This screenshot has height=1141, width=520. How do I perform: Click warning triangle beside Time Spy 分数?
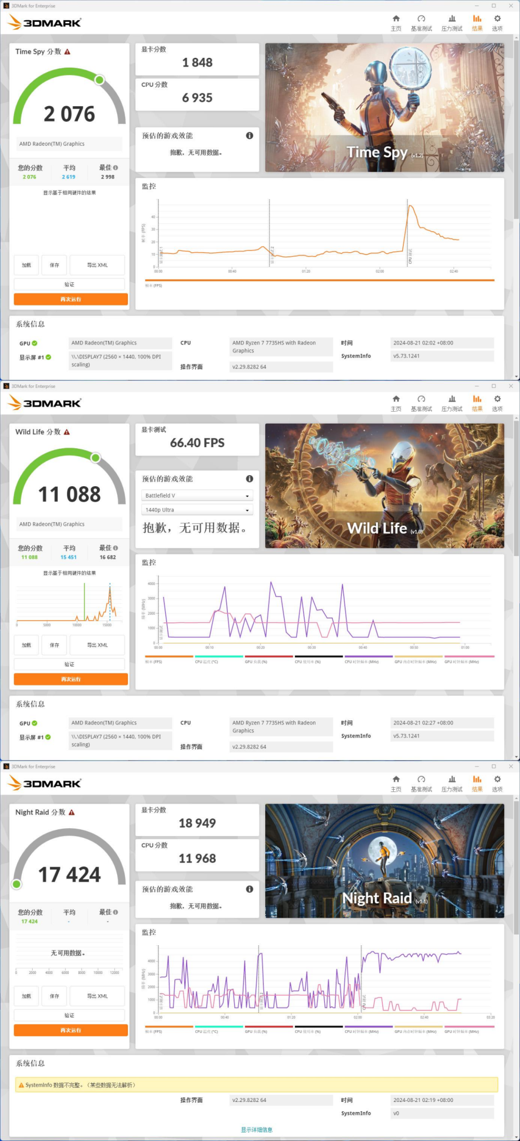point(67,52)
